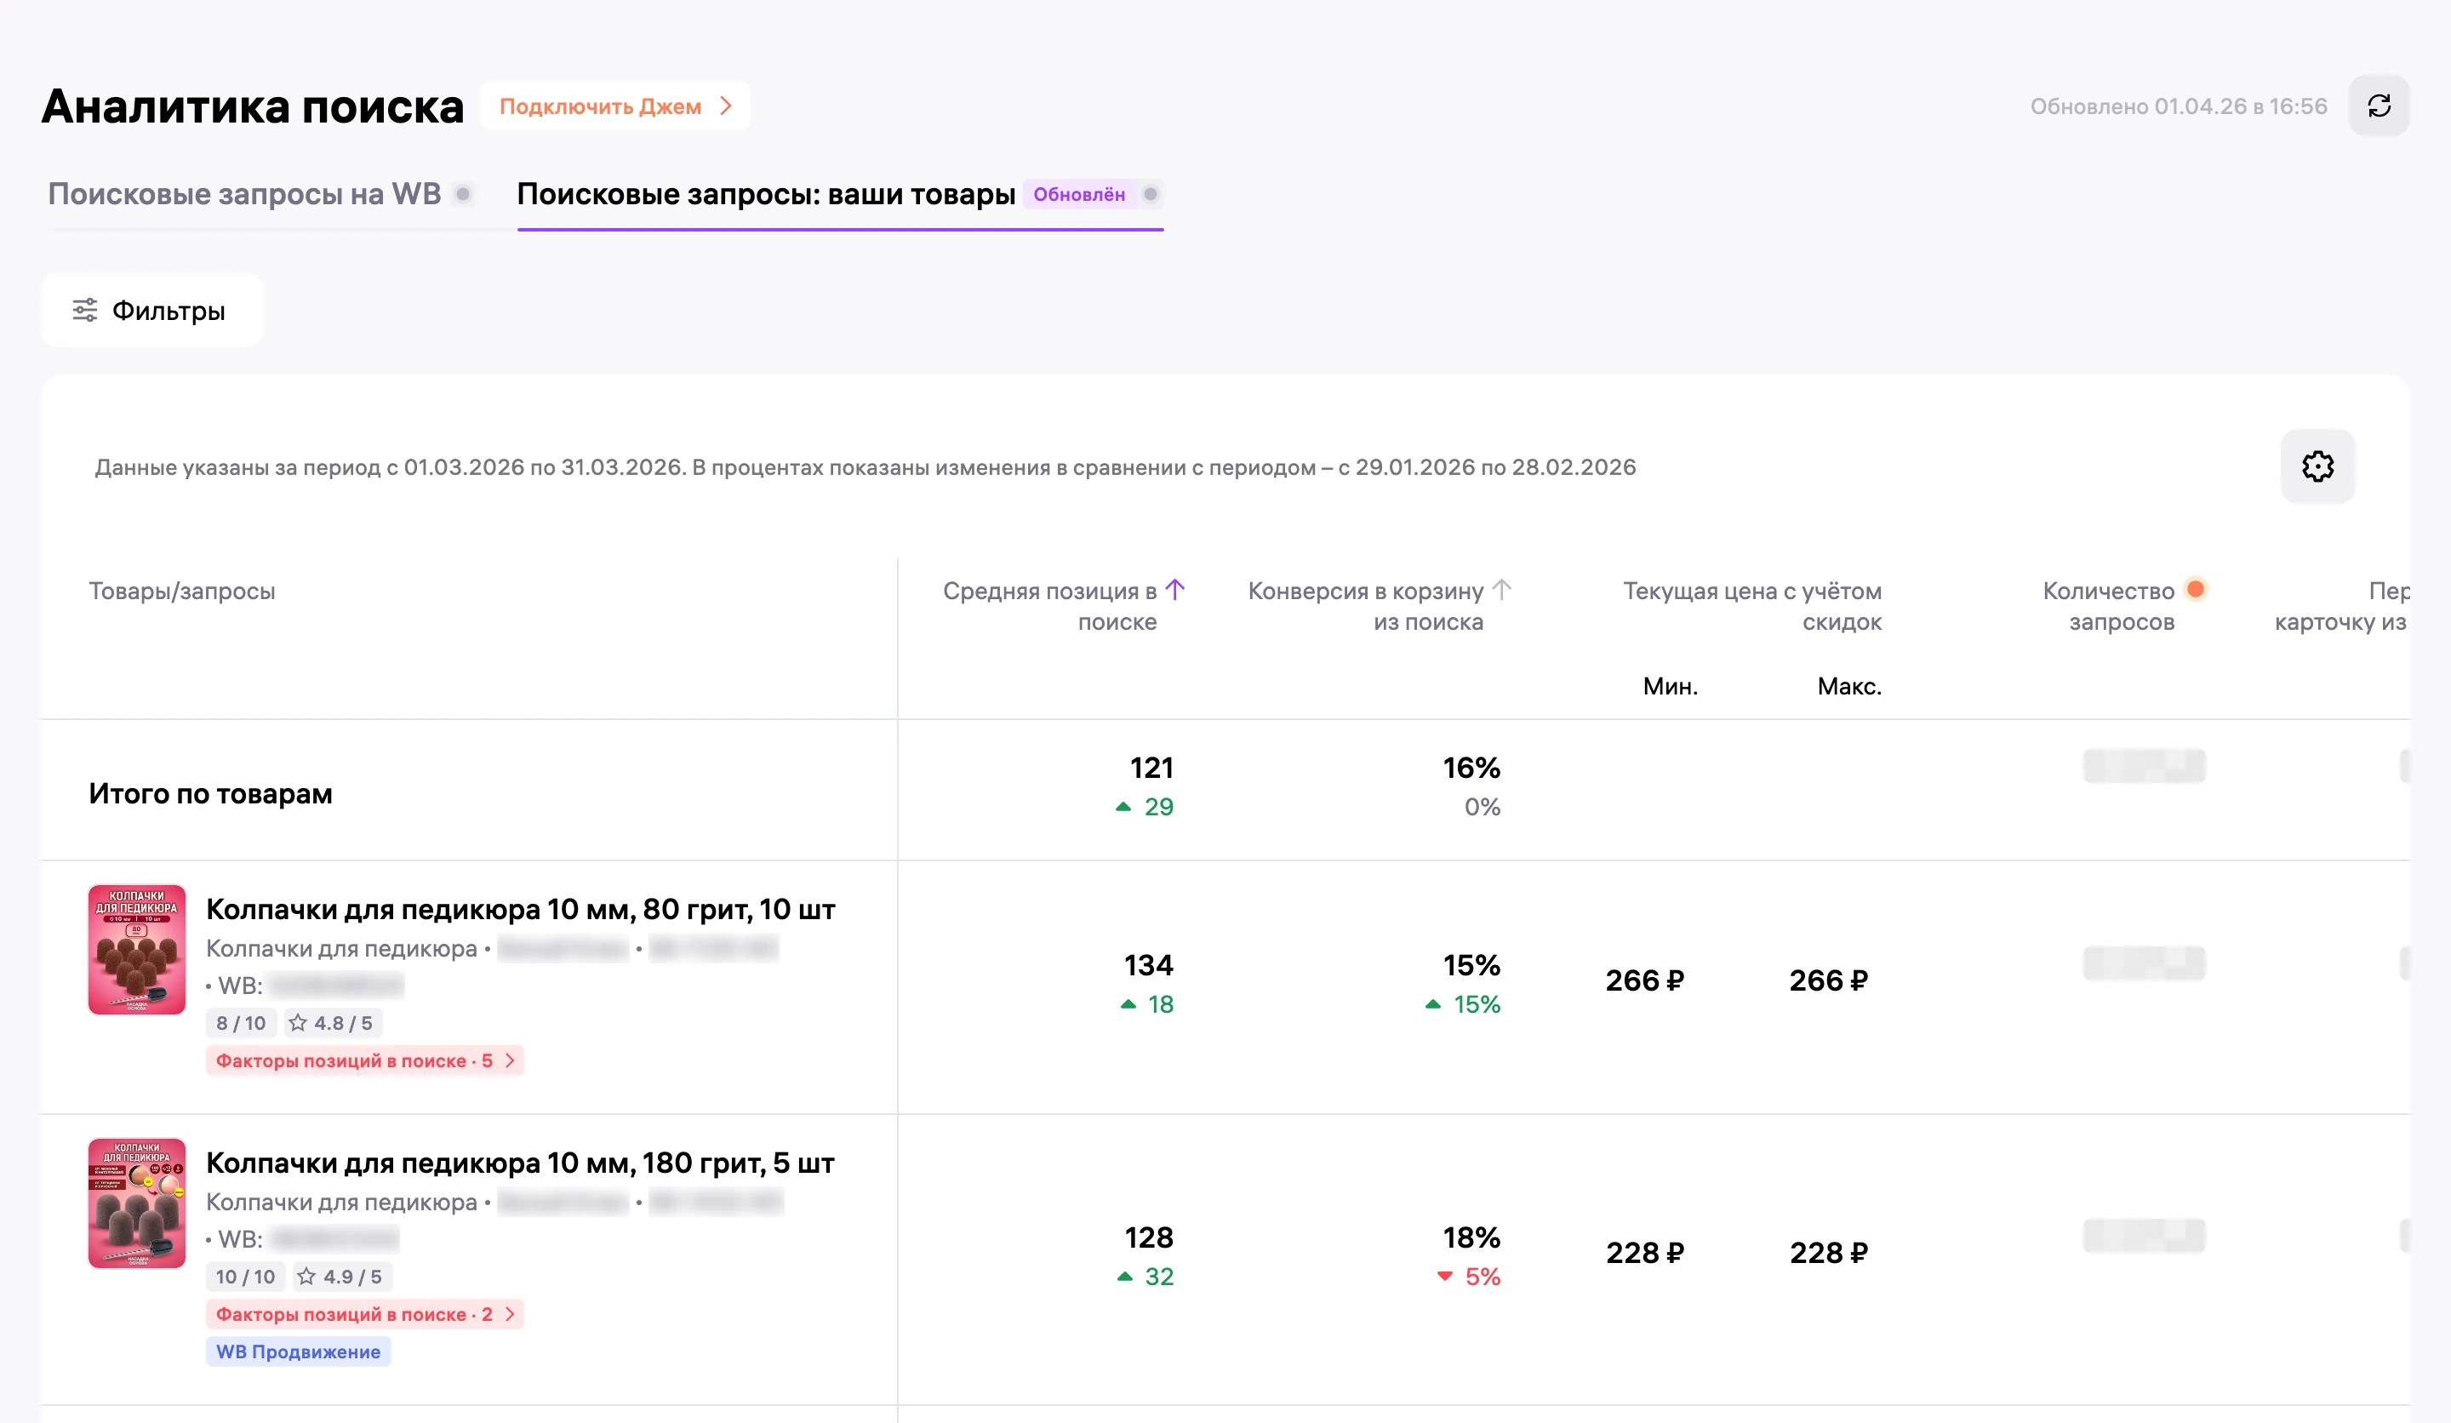Click position value 134 in 80 грит row
This screenshot has height=1423, width=2451.
tap(1149, 966)
